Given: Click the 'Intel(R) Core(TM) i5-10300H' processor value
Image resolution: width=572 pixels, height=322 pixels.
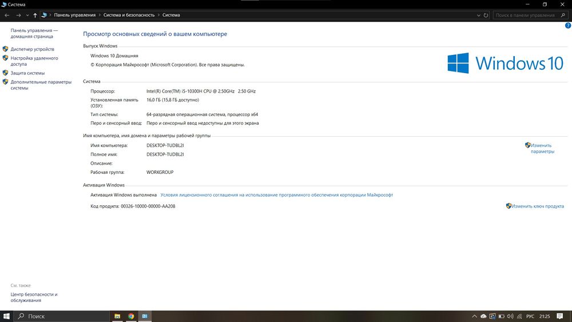Looking at the screenshot, I should point(201,91).
